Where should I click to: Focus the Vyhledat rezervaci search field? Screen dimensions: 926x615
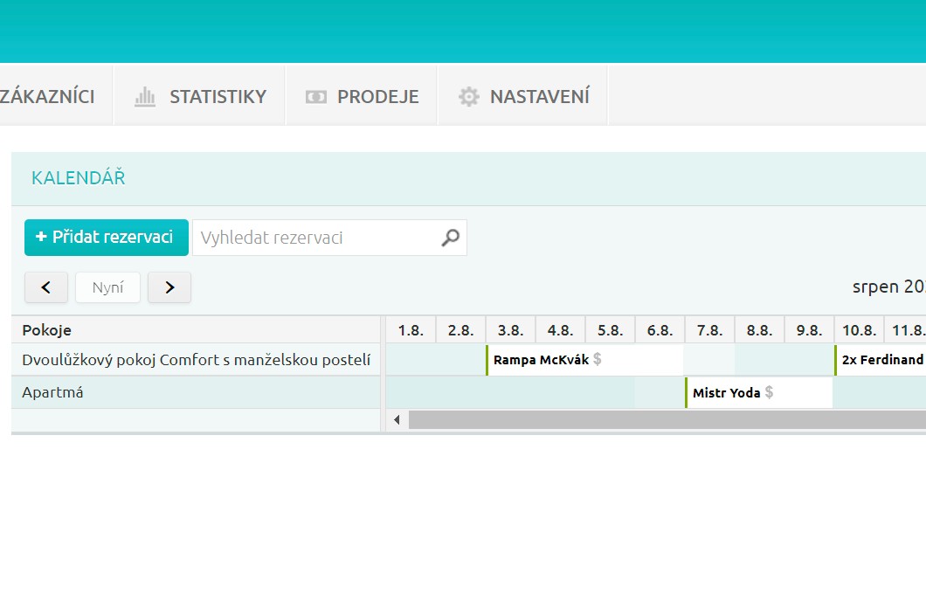[x=314, y=238]
